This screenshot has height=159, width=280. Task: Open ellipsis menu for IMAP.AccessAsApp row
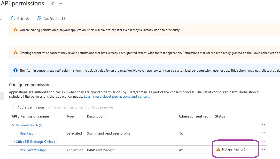[263, 149]
